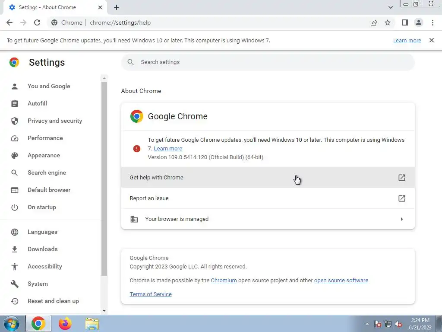Open the Windows Start button

(11, 323)
